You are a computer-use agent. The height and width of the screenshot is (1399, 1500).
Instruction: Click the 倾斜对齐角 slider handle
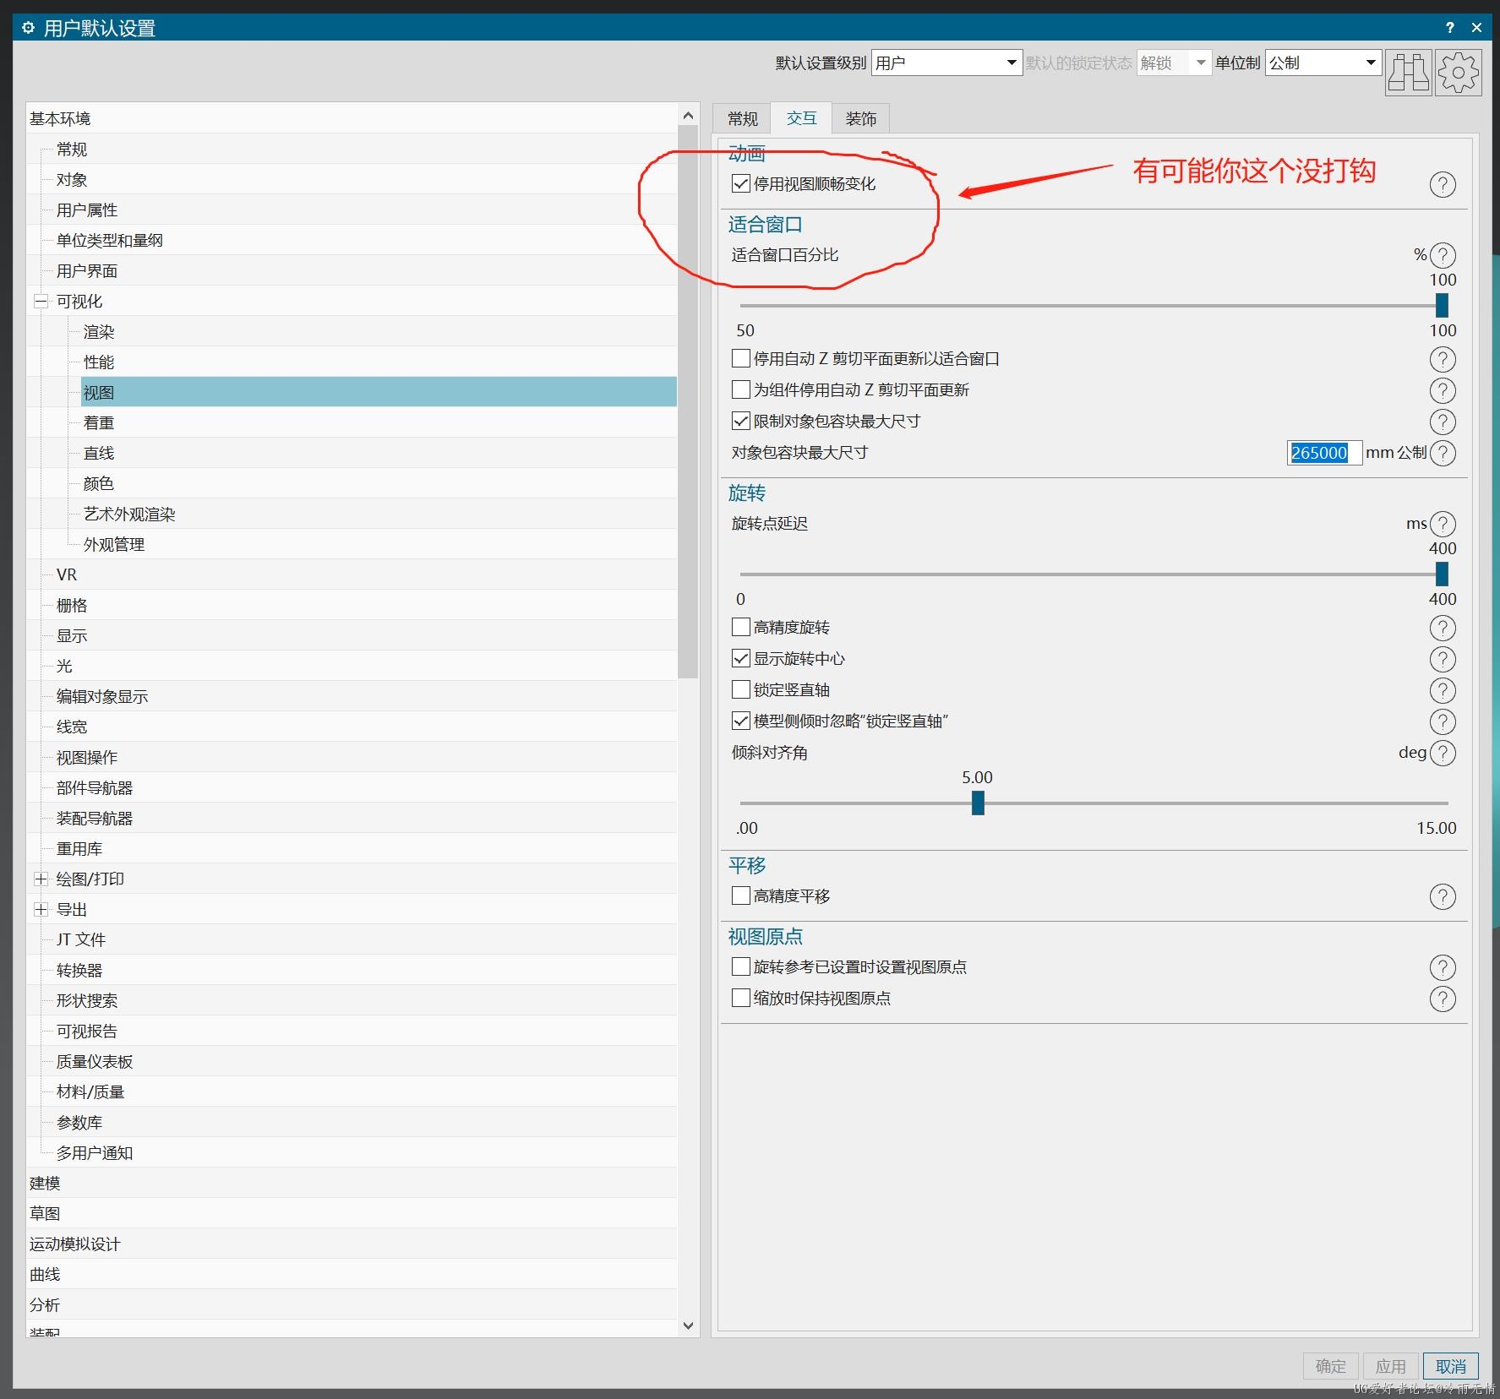click(978, 803)
